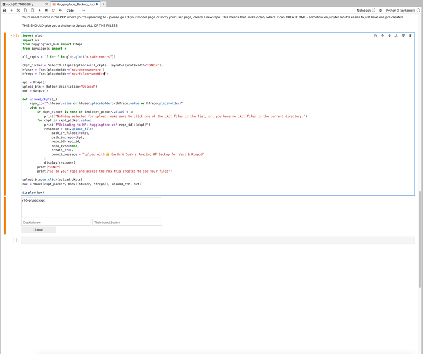Click the 'print("DONE")' line
The width and height of the screenshot is (423, 354).
point(49,167)
